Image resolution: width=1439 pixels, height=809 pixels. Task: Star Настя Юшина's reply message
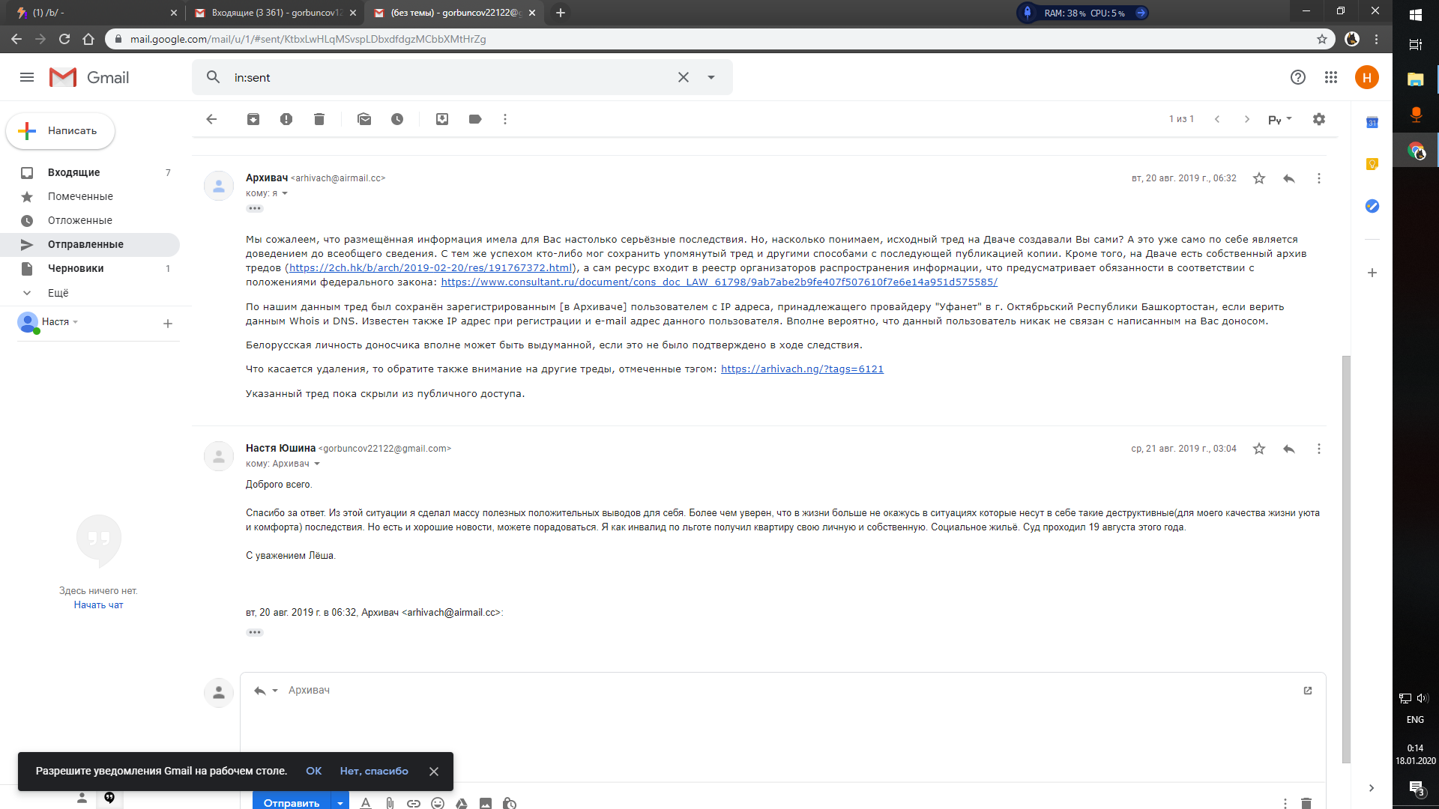click(1259, 449)
